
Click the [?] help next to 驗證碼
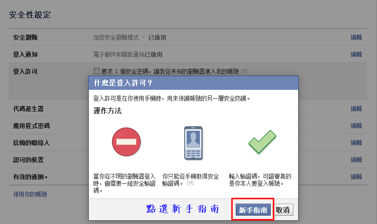point(190,183)
